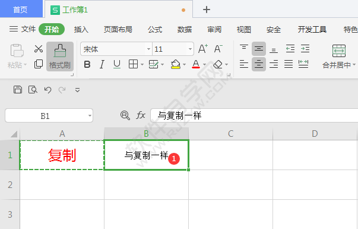Click the Eraser clear icon
358x229 pixels.
point(218,64)
